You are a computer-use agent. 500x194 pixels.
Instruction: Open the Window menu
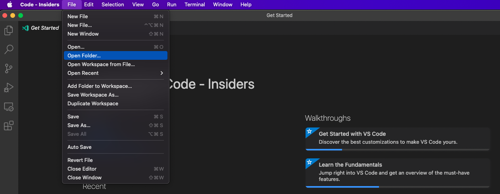(223, 5)
